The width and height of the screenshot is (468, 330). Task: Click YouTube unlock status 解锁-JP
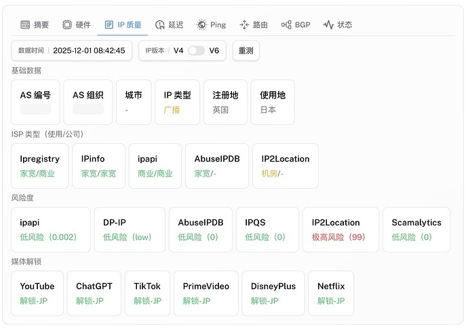34,301
